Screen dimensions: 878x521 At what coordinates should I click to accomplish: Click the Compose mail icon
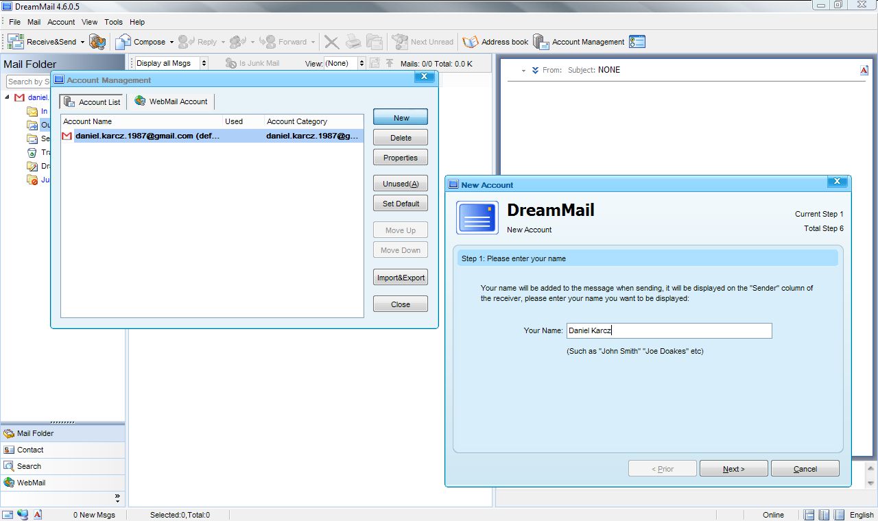(123, 42)
